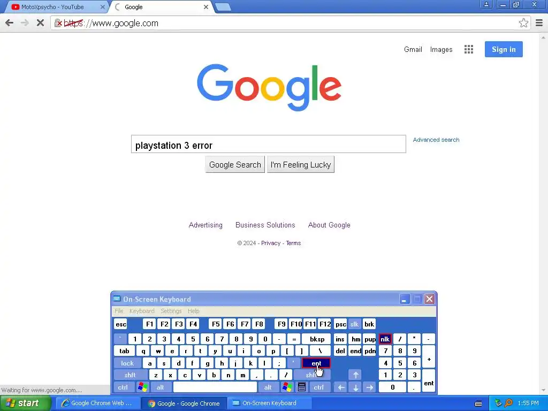The width and height of the screenshot is (548, 411).
Task: Open the On-Screen Keyboard File menu
Action: click(119, 311)
